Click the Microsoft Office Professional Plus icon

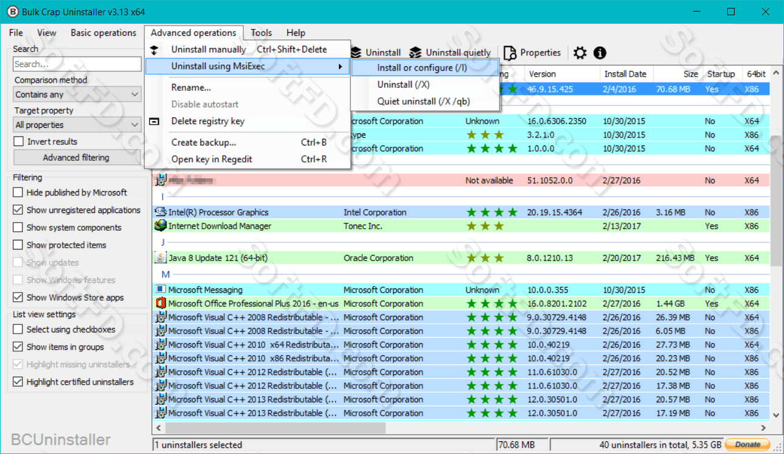[x=160, y=303]
